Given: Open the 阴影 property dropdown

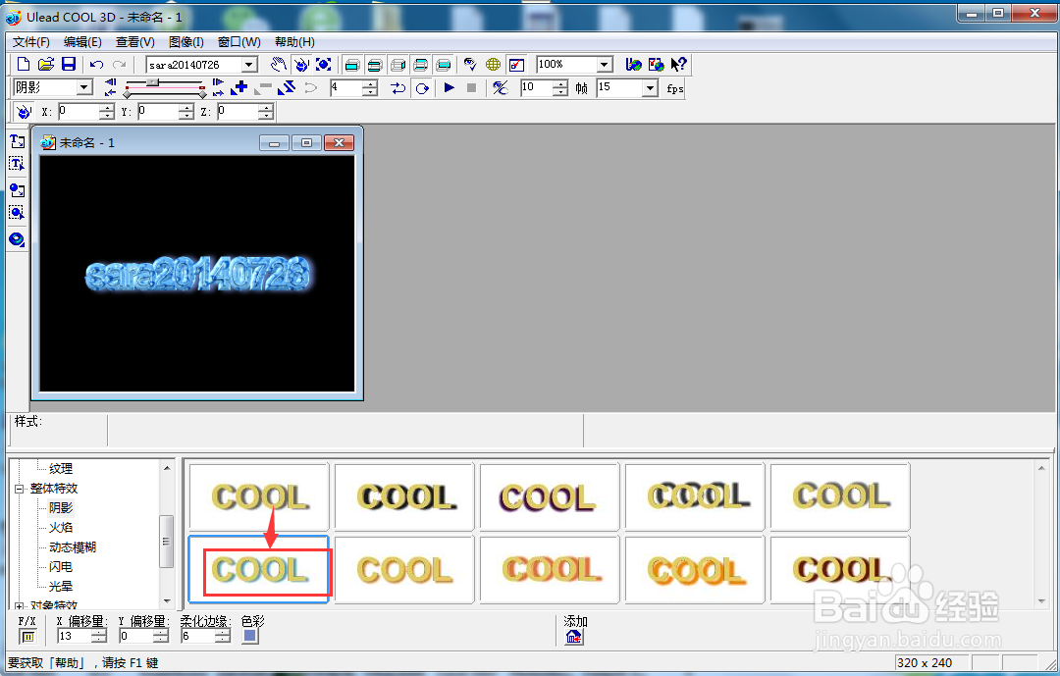Looking at the screenshot, I should 84,88.
